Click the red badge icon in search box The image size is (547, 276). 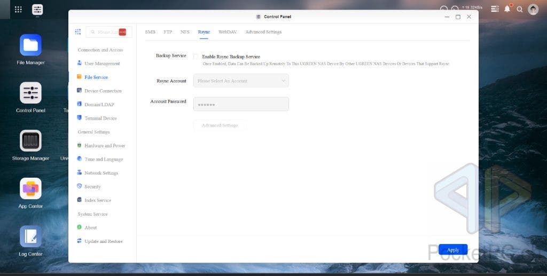(122, 32)
